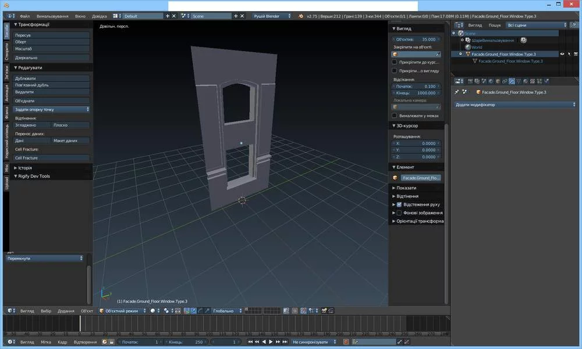Click the pin icon in properties panel
Image resolution: width=582 pixels, height=349 pixels.
click(457, 92)
